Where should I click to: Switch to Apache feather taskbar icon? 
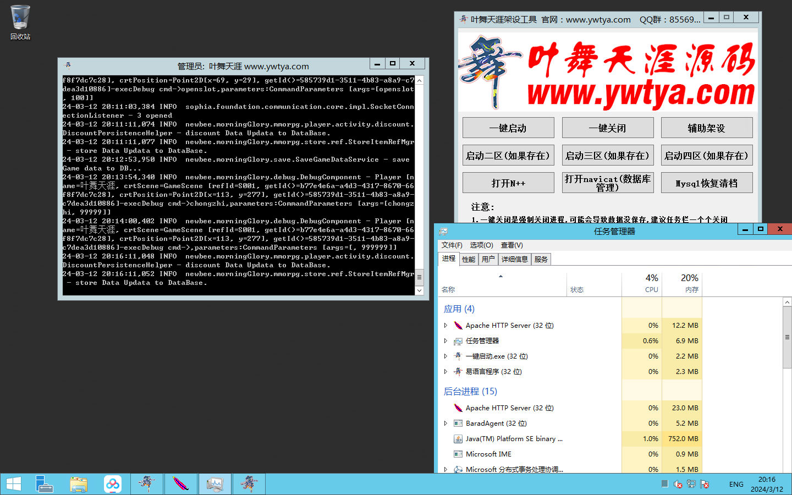tap(181, 484)
